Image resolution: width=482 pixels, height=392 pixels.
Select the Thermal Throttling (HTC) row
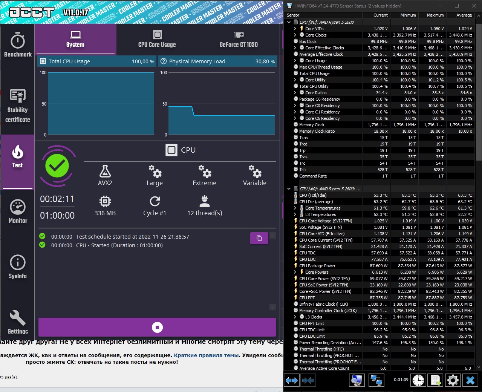[380, 349]
